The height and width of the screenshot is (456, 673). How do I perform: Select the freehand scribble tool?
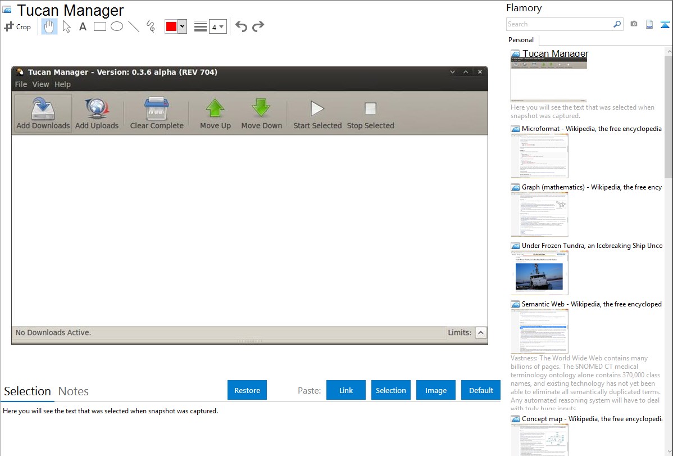pyautogui.click(x=151, y=26)
